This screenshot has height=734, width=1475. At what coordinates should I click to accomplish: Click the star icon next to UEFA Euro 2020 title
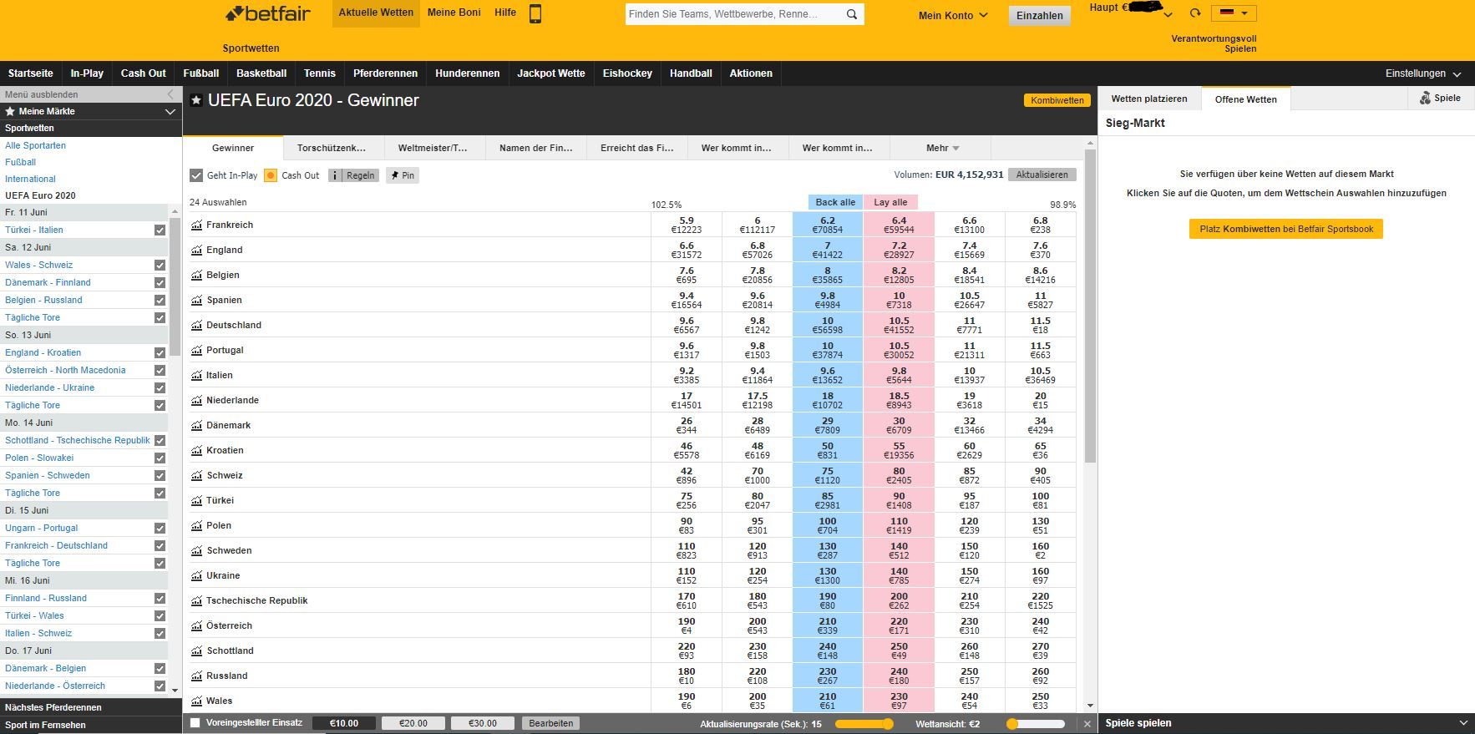pyautogui.click(x=196, y=100)
